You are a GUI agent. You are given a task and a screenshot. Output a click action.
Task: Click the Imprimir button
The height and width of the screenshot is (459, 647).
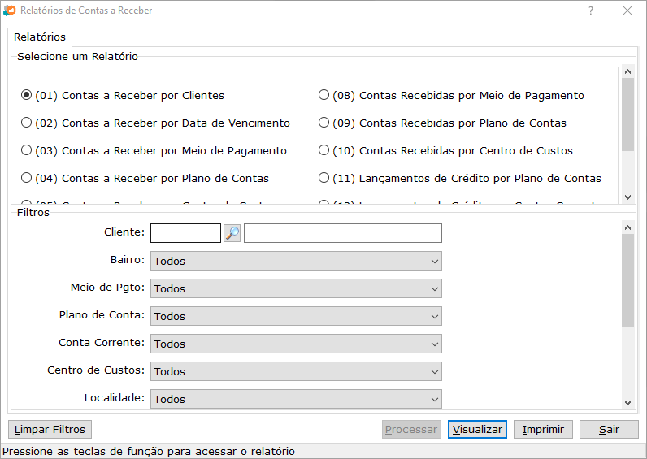click(x=543, y=429)
